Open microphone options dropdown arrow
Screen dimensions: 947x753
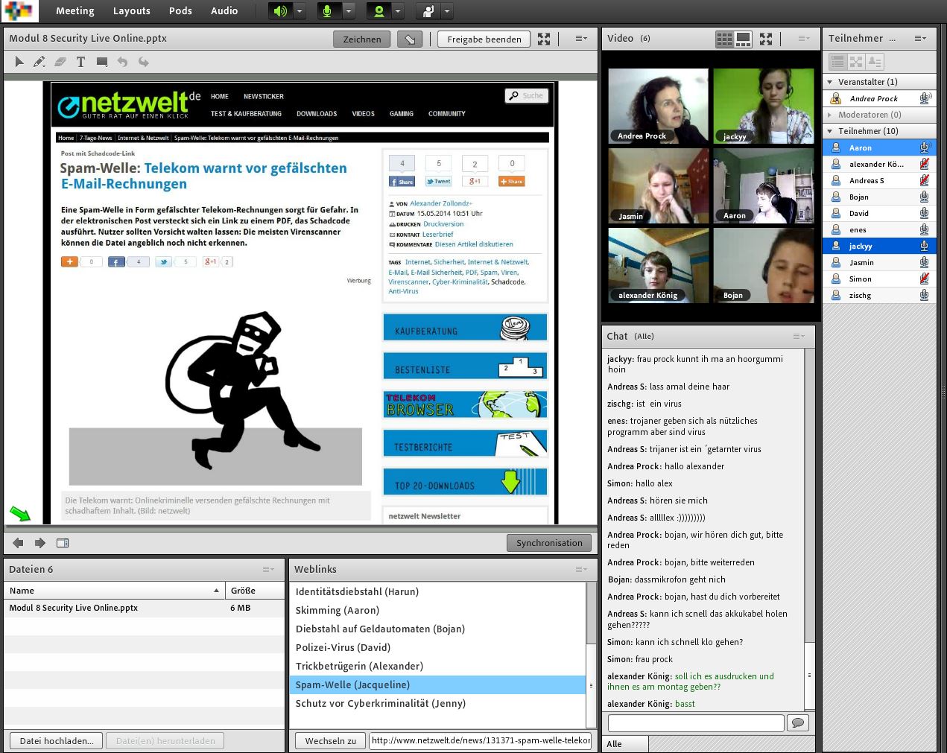[348, 11]
